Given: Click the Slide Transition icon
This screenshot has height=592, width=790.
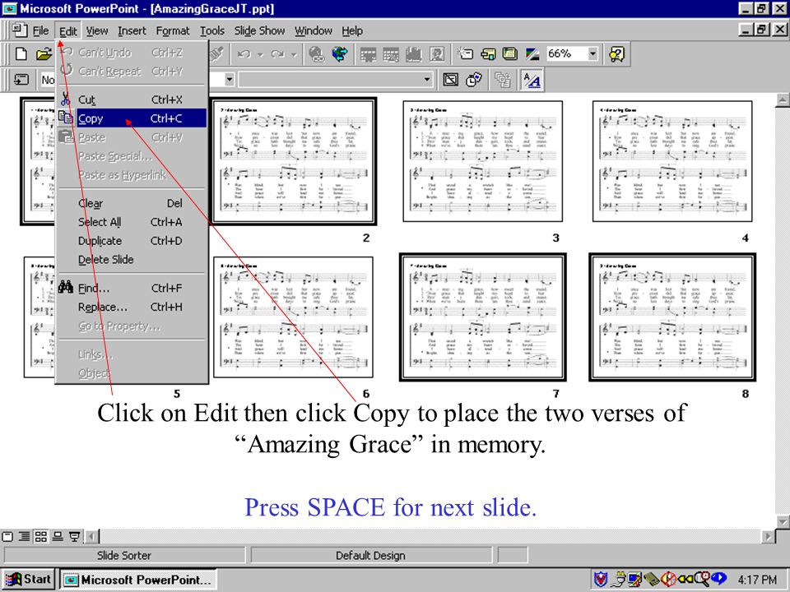Looking at the screenshot, I should [x=21, y=80].
